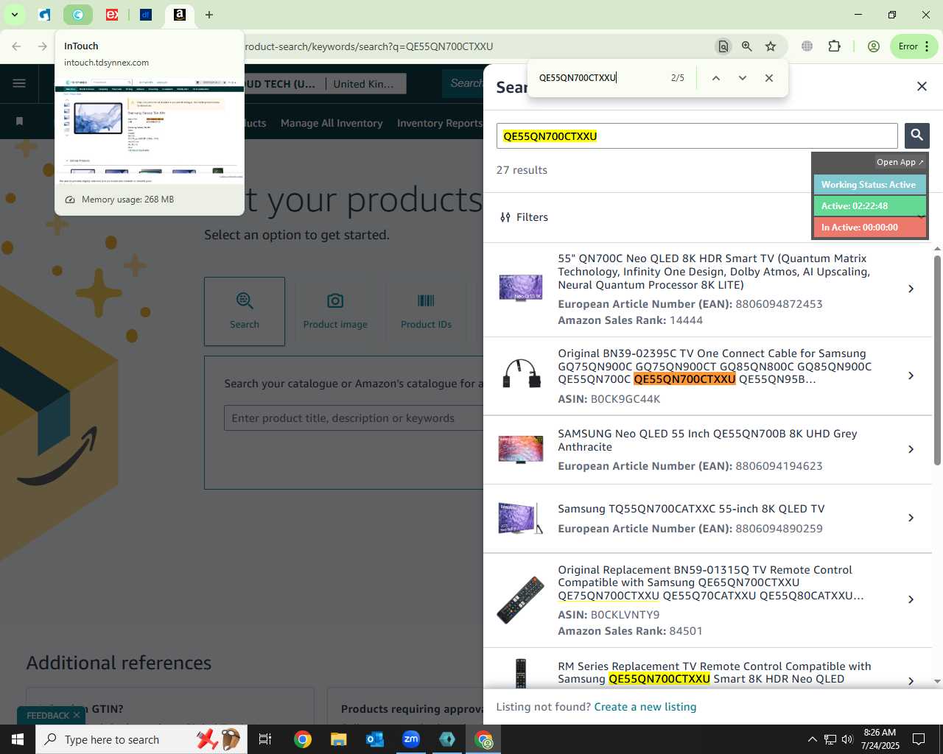943x754 pixels.
Task: Expand the SAMSUNG Neo QLED QE55QN700B result
Action: (911, 449)
